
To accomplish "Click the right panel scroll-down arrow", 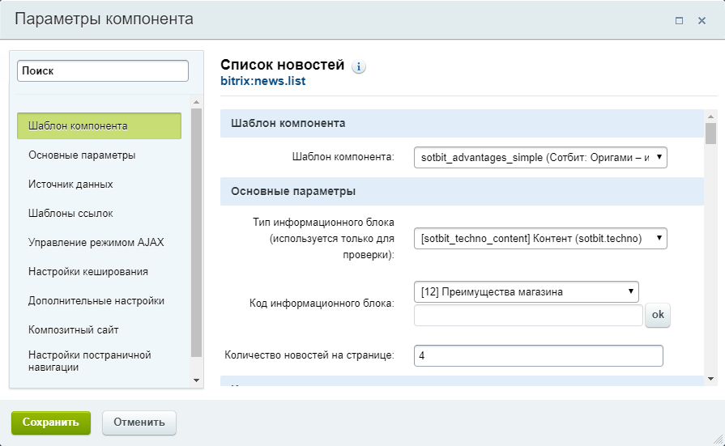I will coord(710,379).
